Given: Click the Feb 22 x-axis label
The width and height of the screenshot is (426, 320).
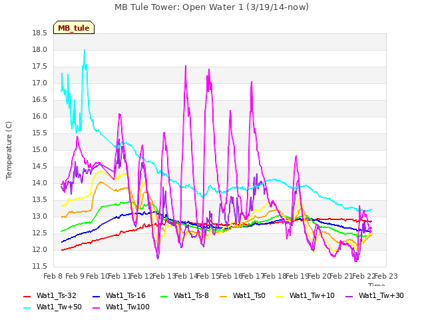Looking at the screenshot, I should [363, 276].
